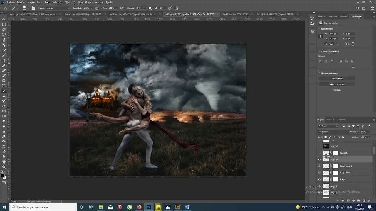This screenshot has height=211, width=376.
Task: Collapse the Transformar section
Action: (319, 29)
